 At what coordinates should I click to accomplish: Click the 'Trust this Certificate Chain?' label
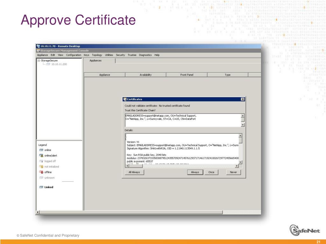140,110
